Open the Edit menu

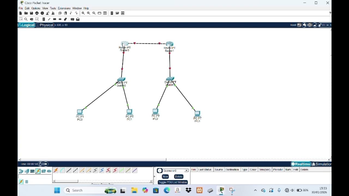click(27, 8)
